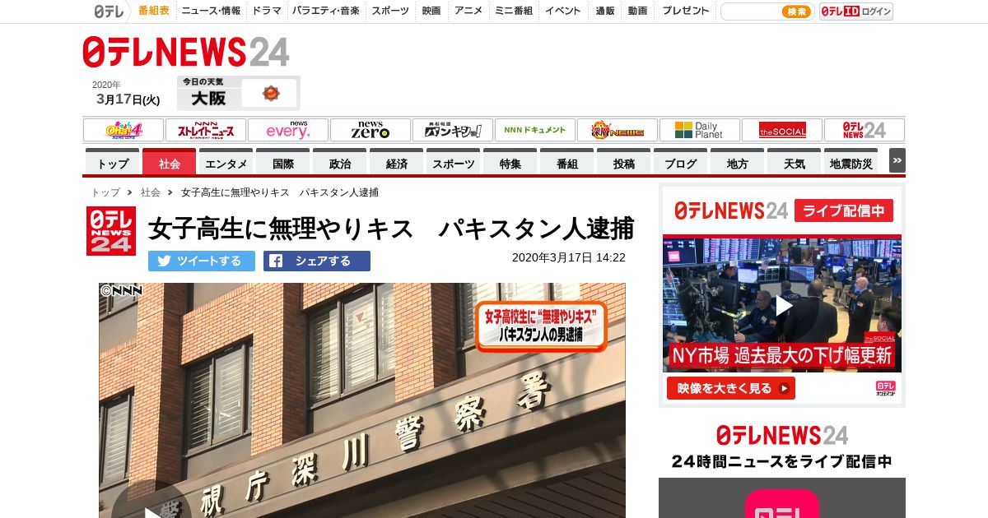988x518 pixels.
Task: Click the orange 検索 search button
Action: click(x=796, y=12)
